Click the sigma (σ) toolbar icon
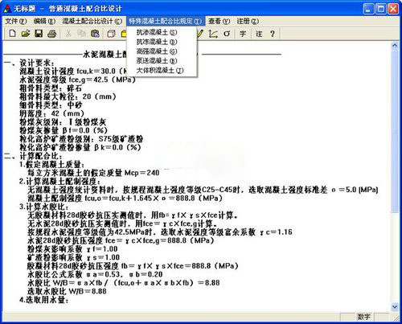 tap(227, 34)
